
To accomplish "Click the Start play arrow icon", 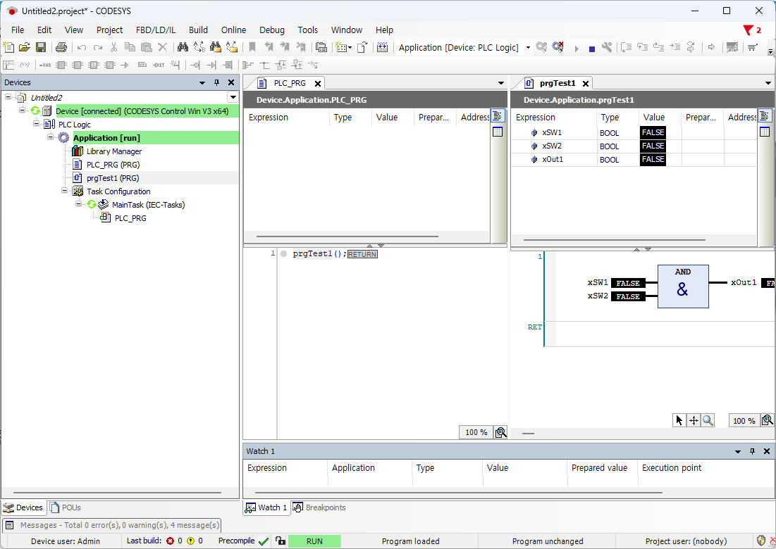I will click(x=576, y=49).
